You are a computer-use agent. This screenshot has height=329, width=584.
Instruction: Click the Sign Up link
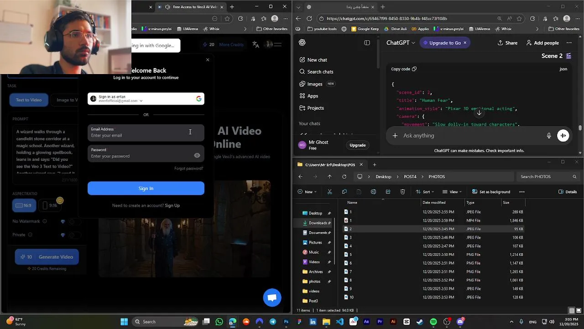pyautogui.click(x=172, y=206)
